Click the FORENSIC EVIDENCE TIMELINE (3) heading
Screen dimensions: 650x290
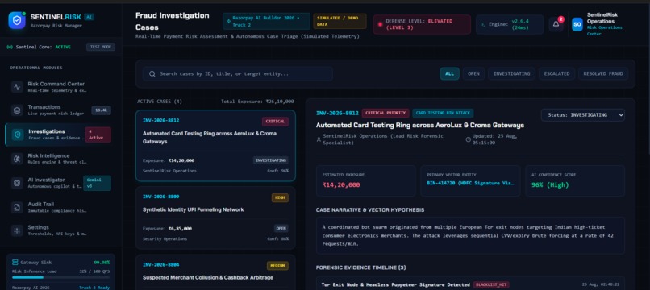pos(360,267)
